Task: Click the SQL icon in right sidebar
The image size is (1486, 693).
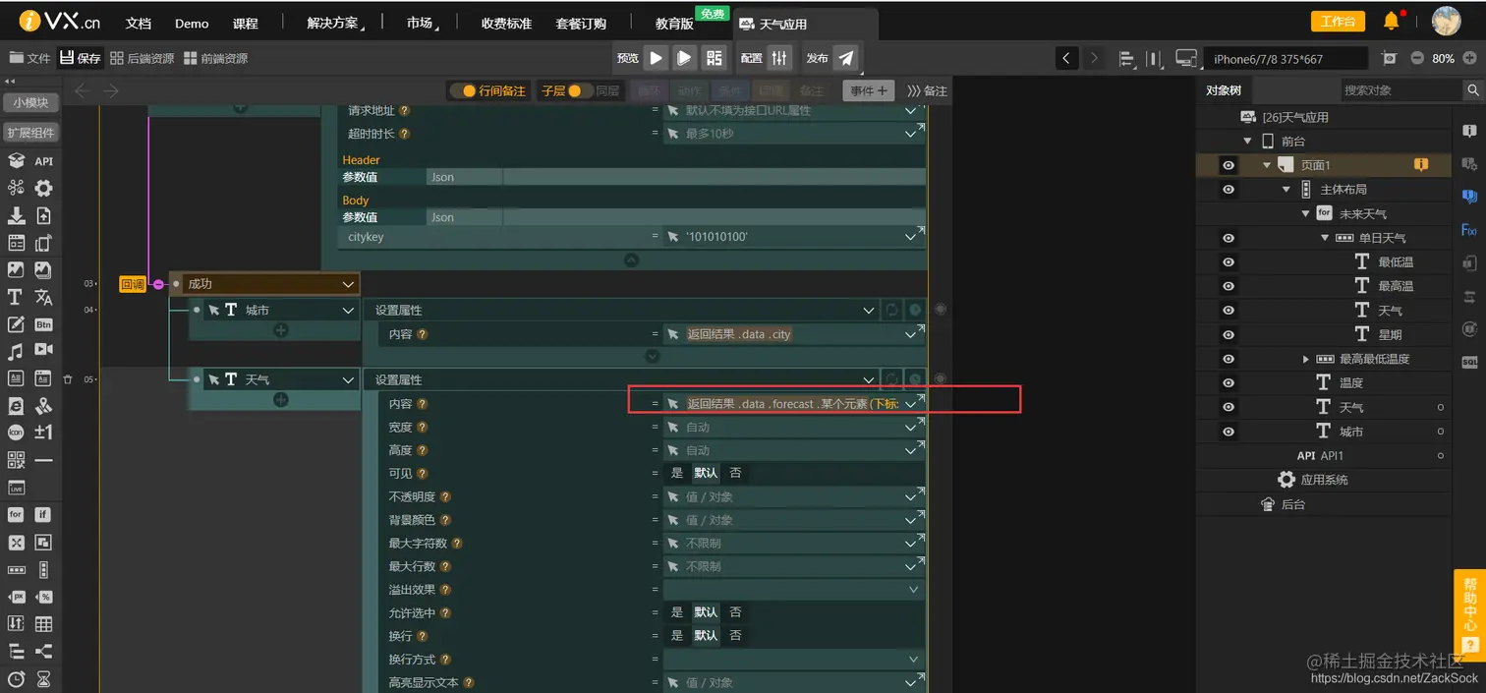Action: pos(1469,362)
